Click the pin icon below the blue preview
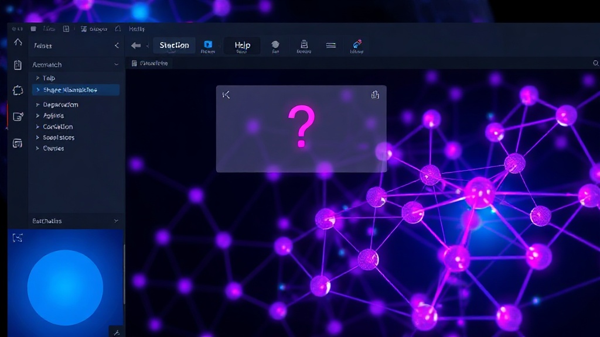 coord(117,333)
